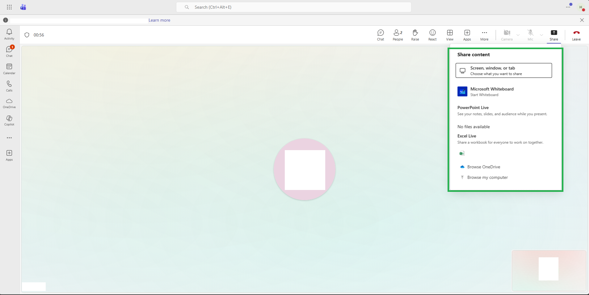Dismiss the information banner

point(582,20)
